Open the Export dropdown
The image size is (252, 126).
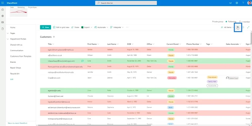(x=87, y=27)
